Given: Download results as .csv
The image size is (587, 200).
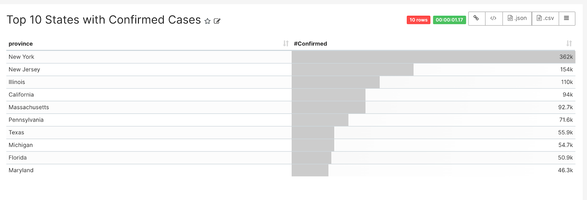Looking at the screenshot, I should (545, 18).
